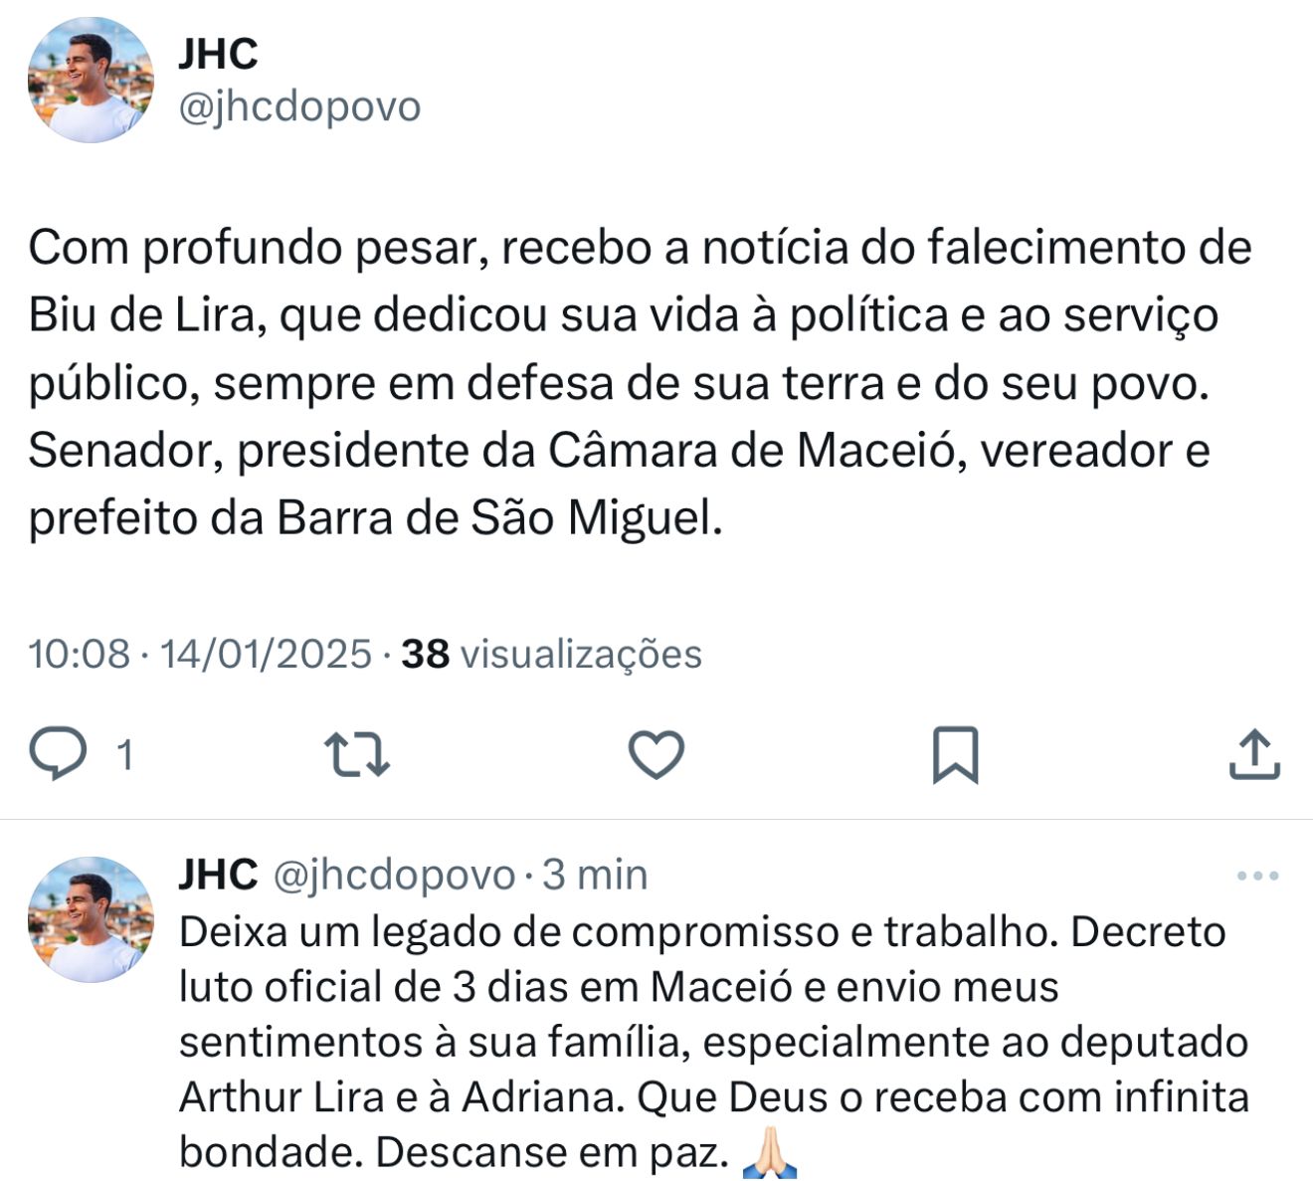Viewport: 1313px width, 1181px height.
Task: Click the "3 min" reply timestamp
Action: (x=595, y=875)
